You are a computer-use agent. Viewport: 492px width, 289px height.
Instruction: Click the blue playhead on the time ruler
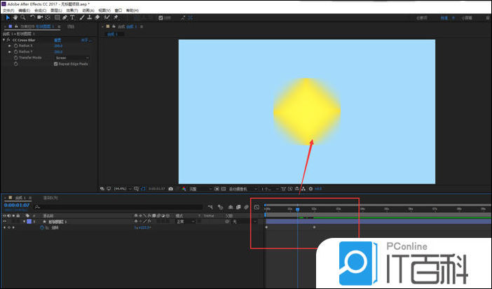pyautogui.click(x=298, y=209)
